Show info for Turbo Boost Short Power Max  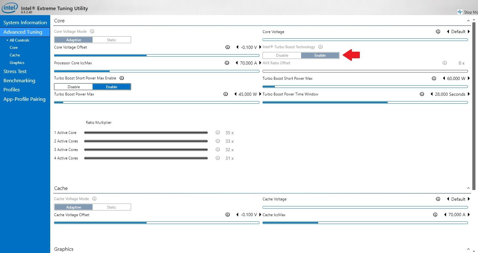tap(434, 78)
